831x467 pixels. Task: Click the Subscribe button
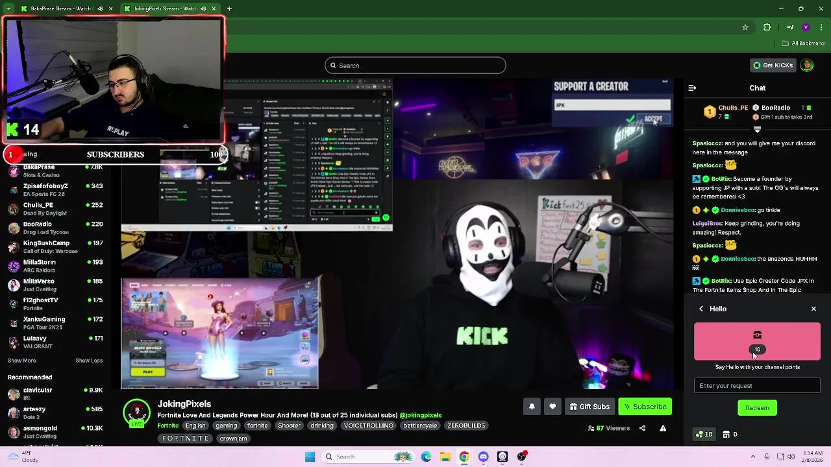pos(645,407)
